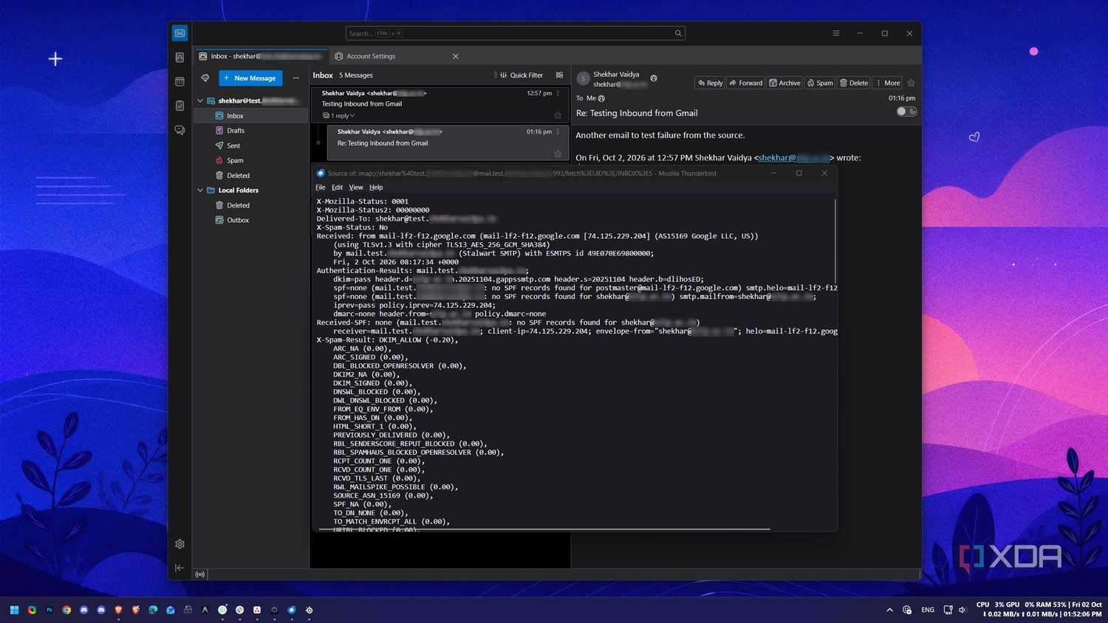The height and width of the screenshot is (623, 1108).
Task: Toggle the Quick Filter bar
Action: pos(521,75)
